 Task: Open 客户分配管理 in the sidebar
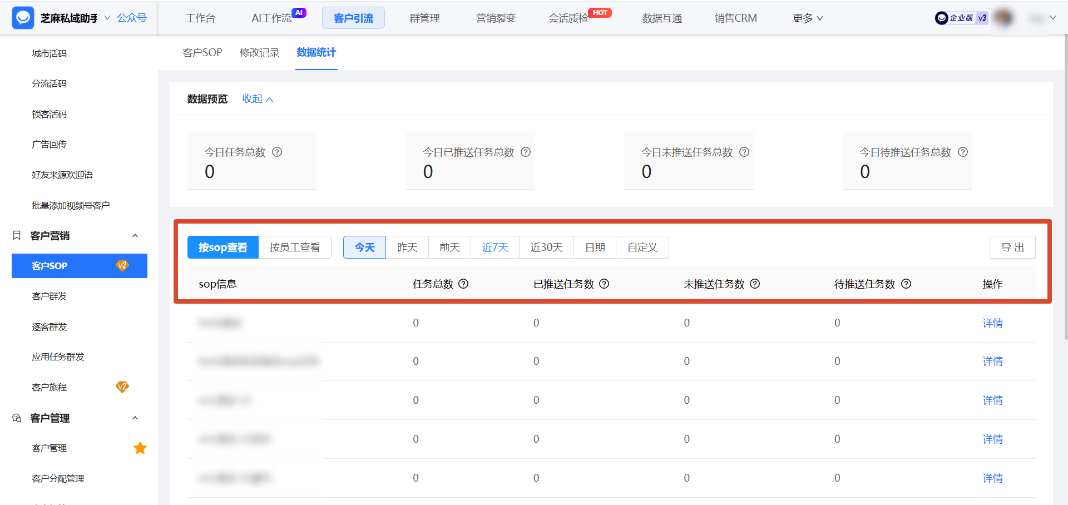58,478
